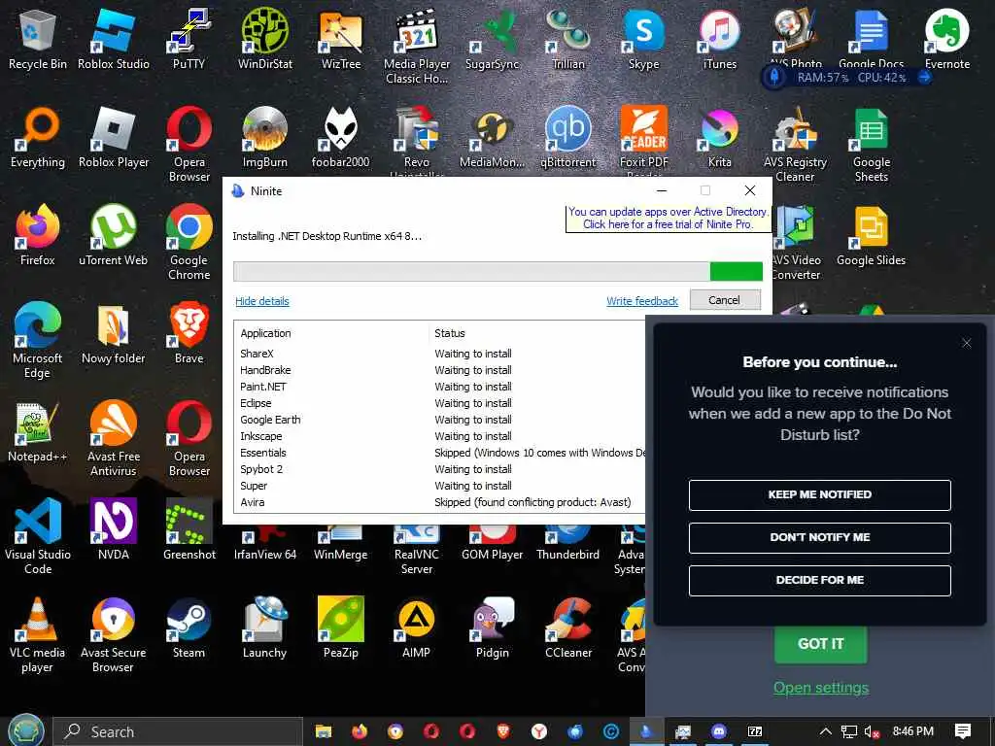Screen dimensions: 995x746
Task: Open Google Slides desktop shortcut
Action: [872, 235]
